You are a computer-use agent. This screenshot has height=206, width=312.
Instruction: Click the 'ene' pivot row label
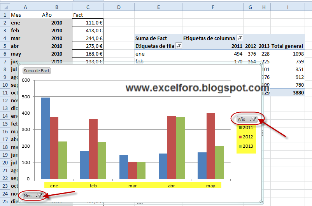point(158,54)
